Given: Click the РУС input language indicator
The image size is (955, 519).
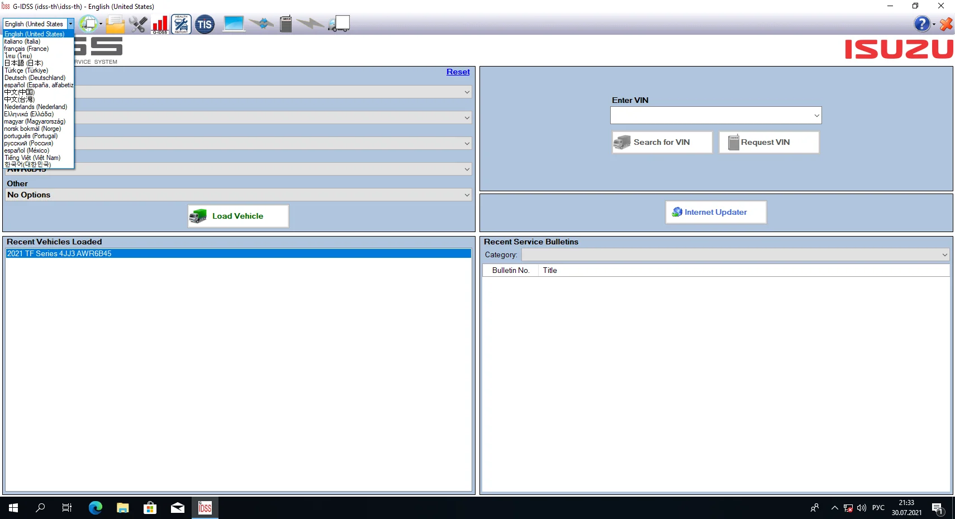Looking at the screenshot, I should tap(878, 508).
